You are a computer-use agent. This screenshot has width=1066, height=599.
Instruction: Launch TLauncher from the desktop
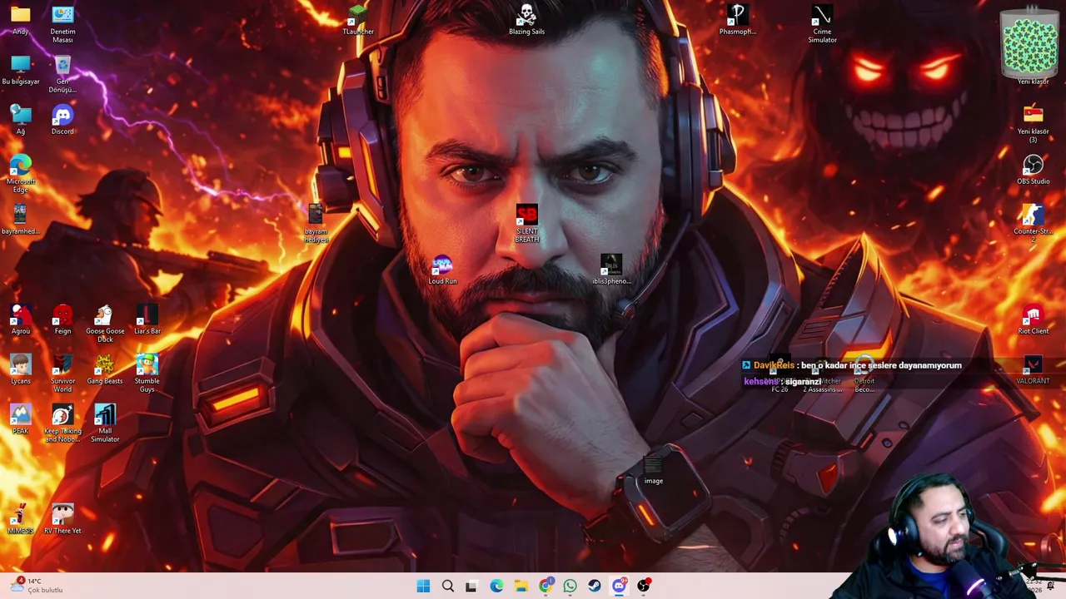(358, 21)
